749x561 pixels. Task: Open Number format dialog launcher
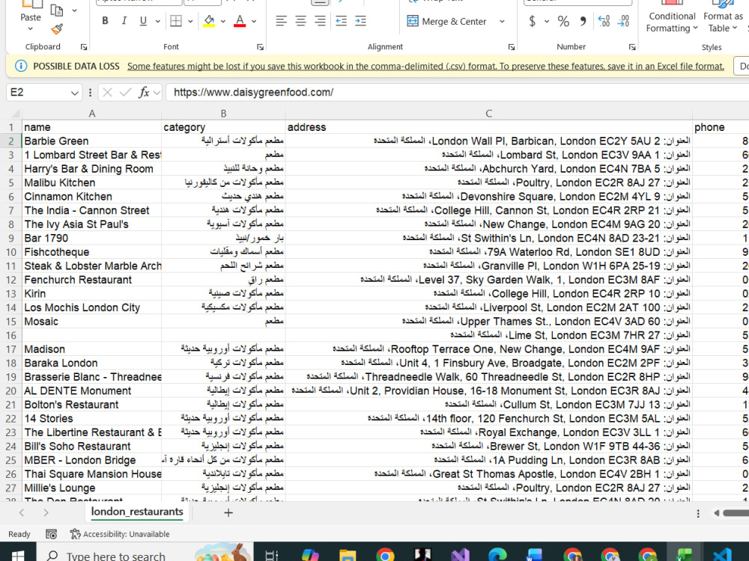tap(632, 46)
